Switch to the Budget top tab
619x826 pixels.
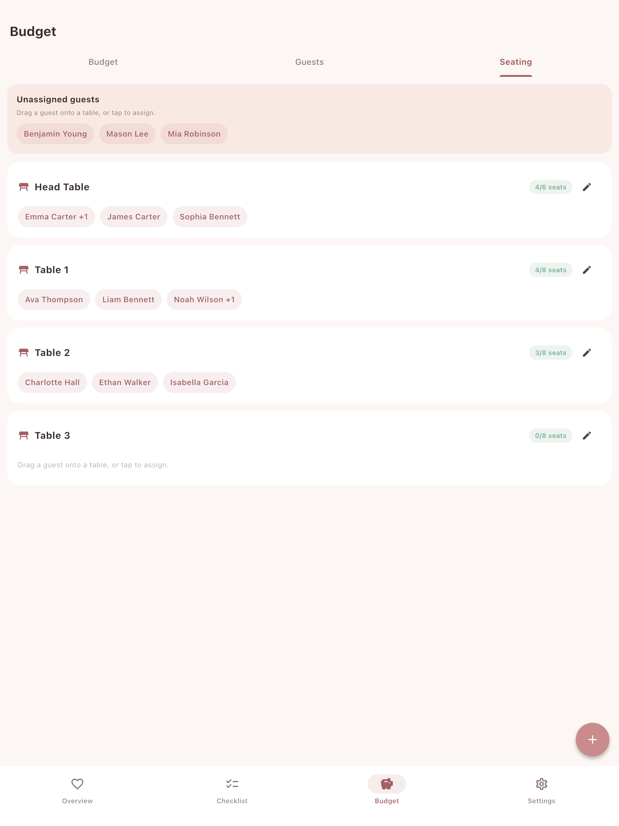[103, 62]
